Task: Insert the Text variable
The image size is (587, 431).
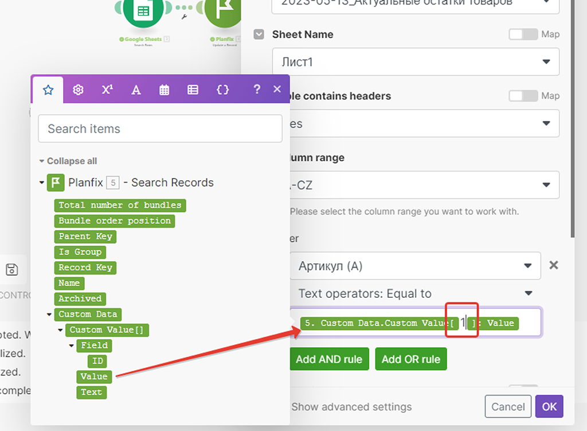Action: (x=91, y=393)
